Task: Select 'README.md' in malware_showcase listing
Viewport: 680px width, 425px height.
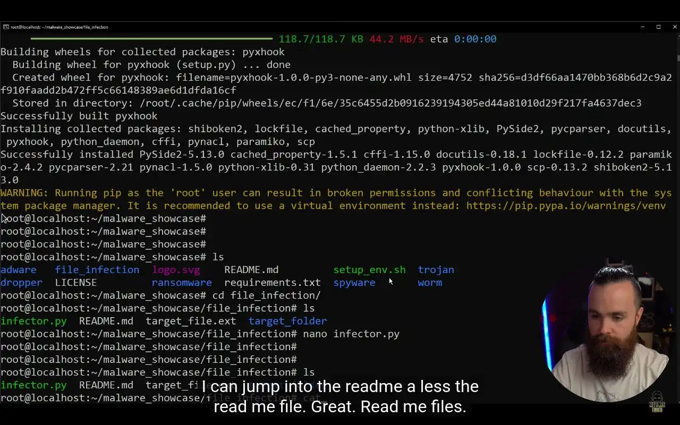Action: [x=251, y=270]
